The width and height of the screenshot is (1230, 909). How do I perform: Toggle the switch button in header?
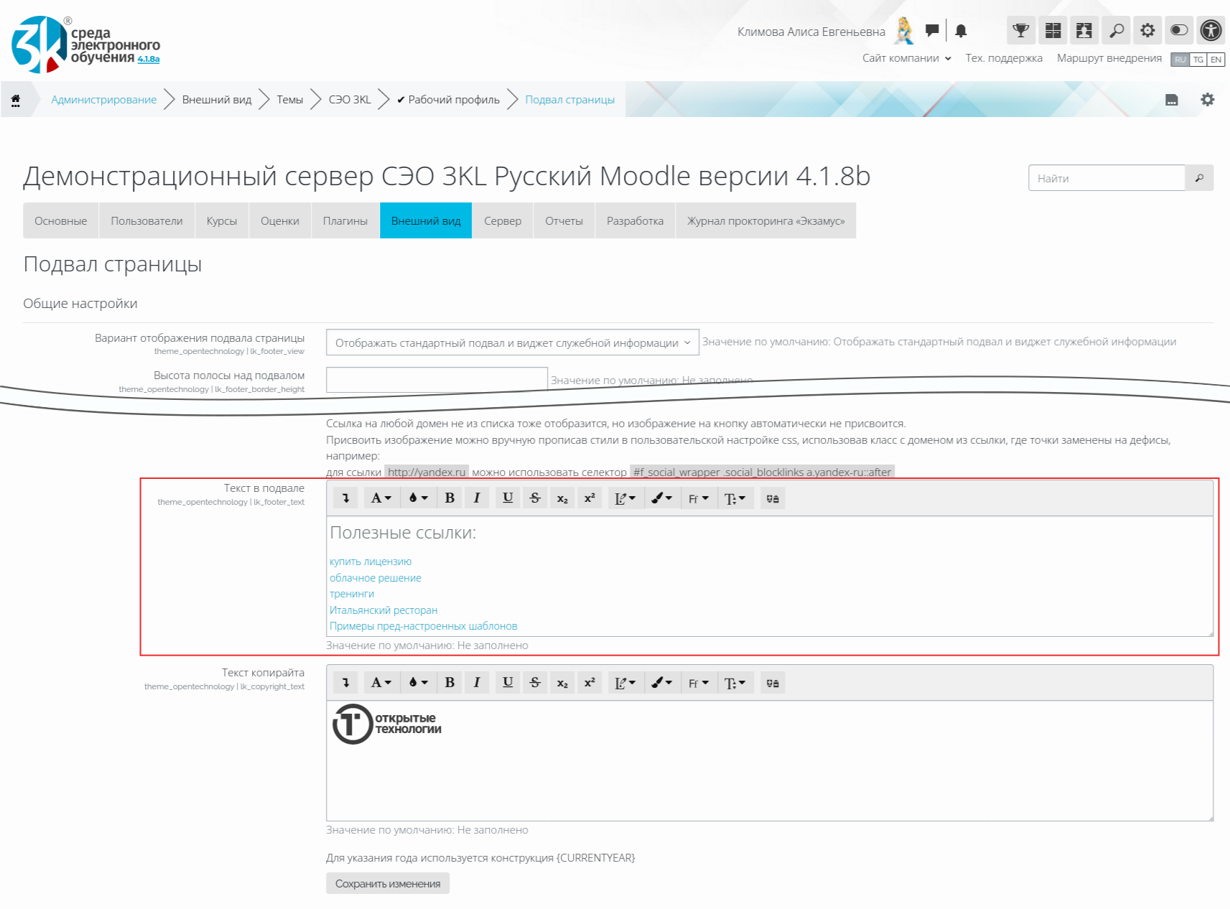(1179, 30)
